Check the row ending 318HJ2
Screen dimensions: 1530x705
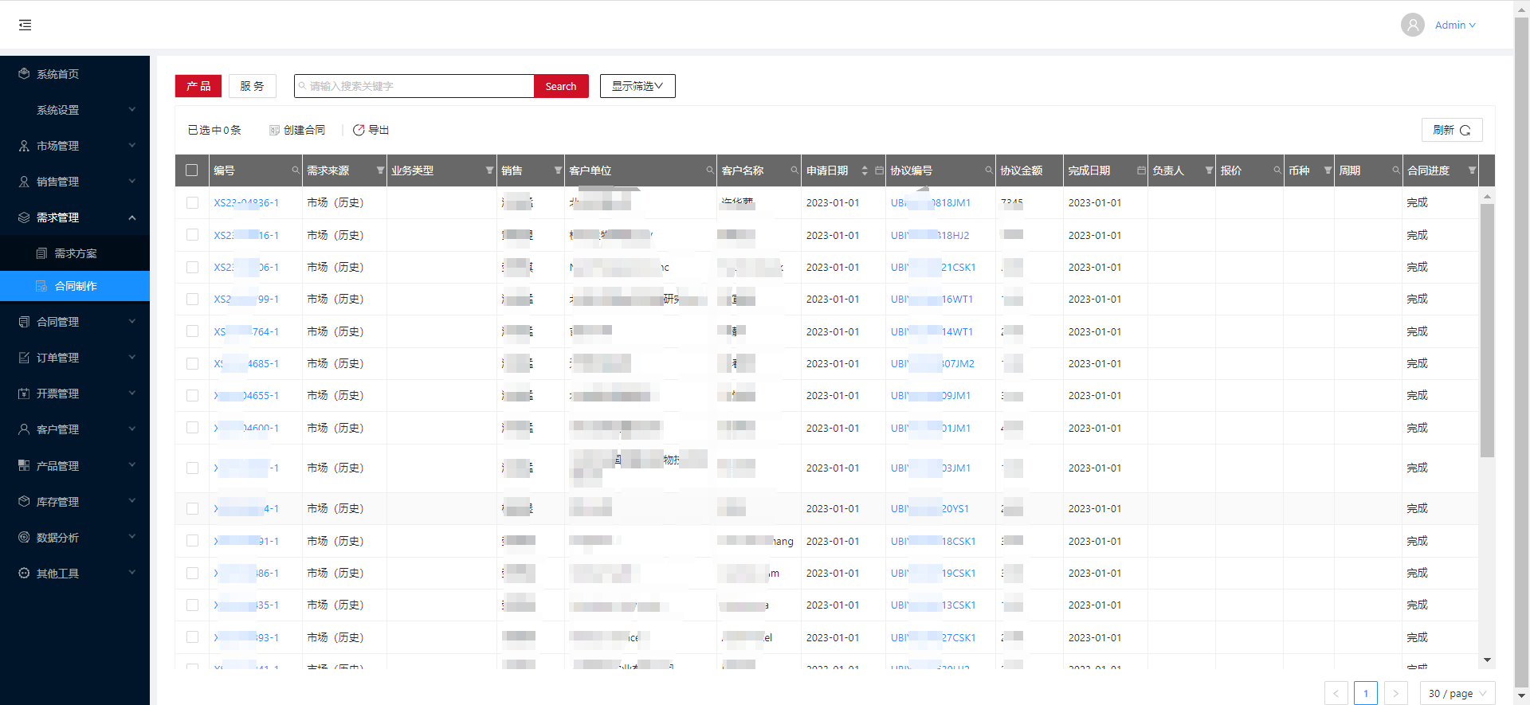tap(192, 235)
